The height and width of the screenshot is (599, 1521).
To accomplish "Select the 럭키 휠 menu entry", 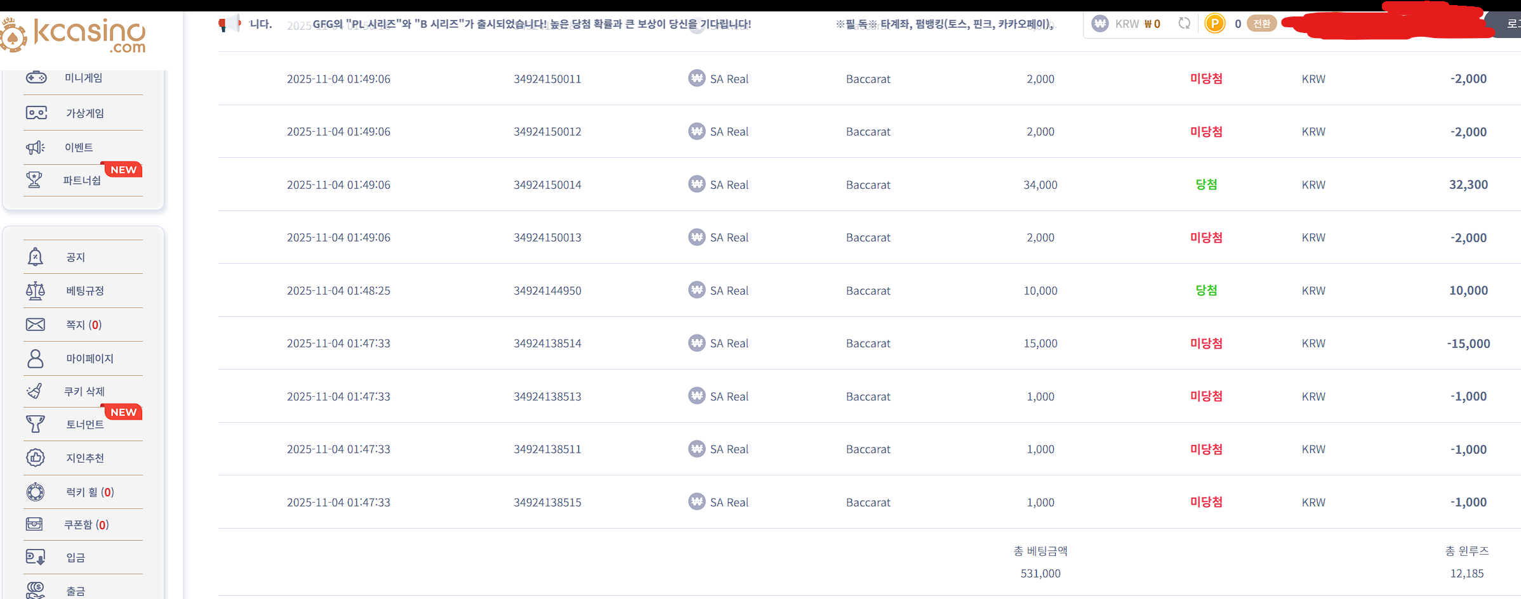I will tap(90, 492).
